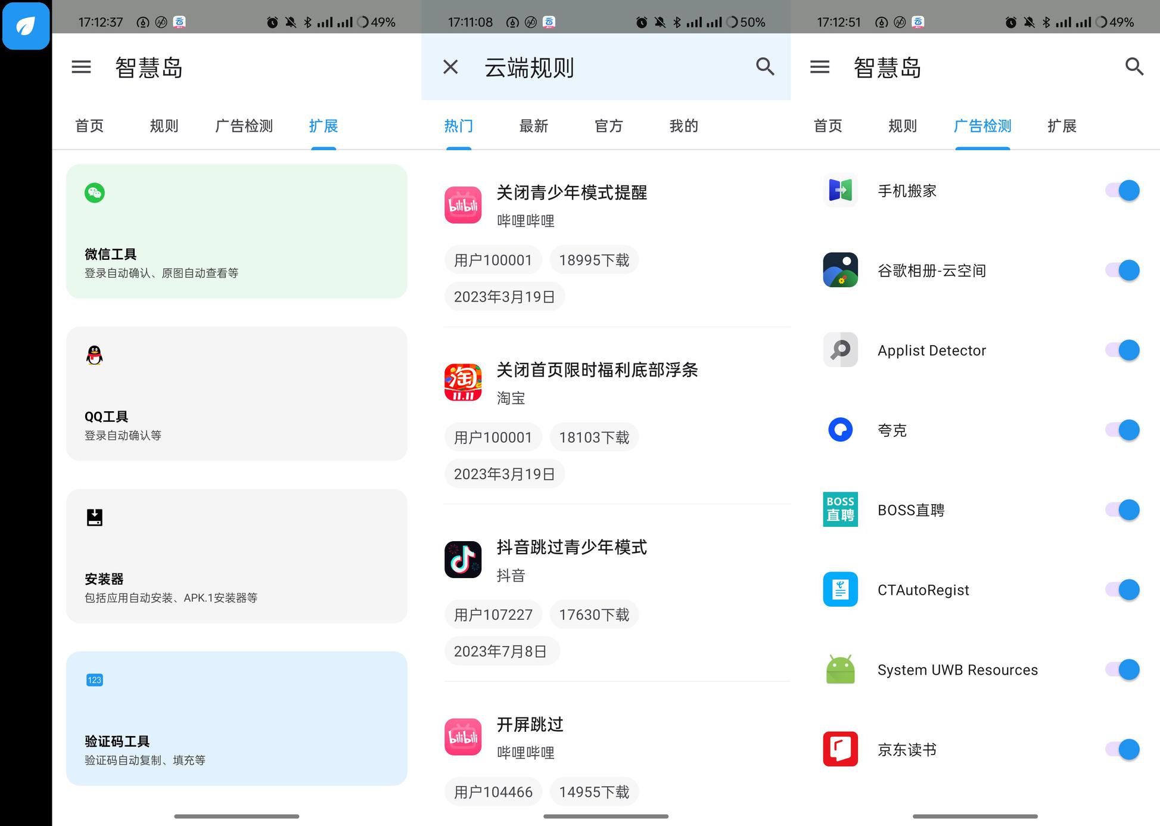Go to the 我的 tab
This screenshot has height=826, width=1160.
tap(684, 126)
